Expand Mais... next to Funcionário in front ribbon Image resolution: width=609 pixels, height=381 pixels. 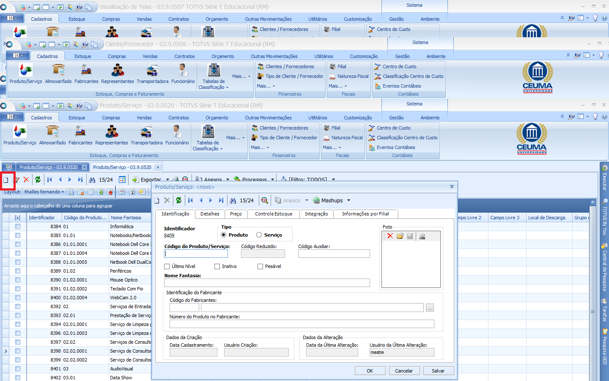tap(236, 138)
